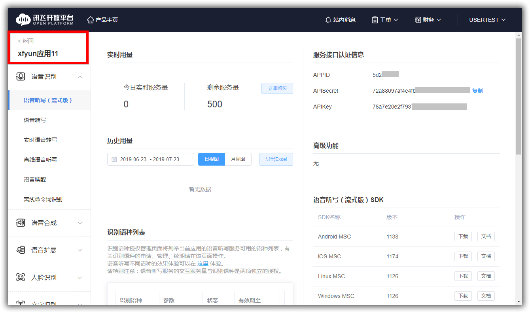
Task: Click the 导出Excel button
Action: [276, 159]
